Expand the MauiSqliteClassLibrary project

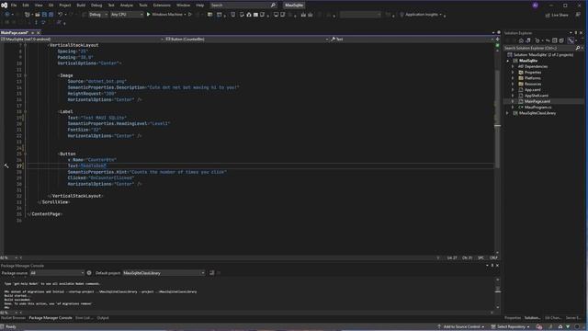508,113
